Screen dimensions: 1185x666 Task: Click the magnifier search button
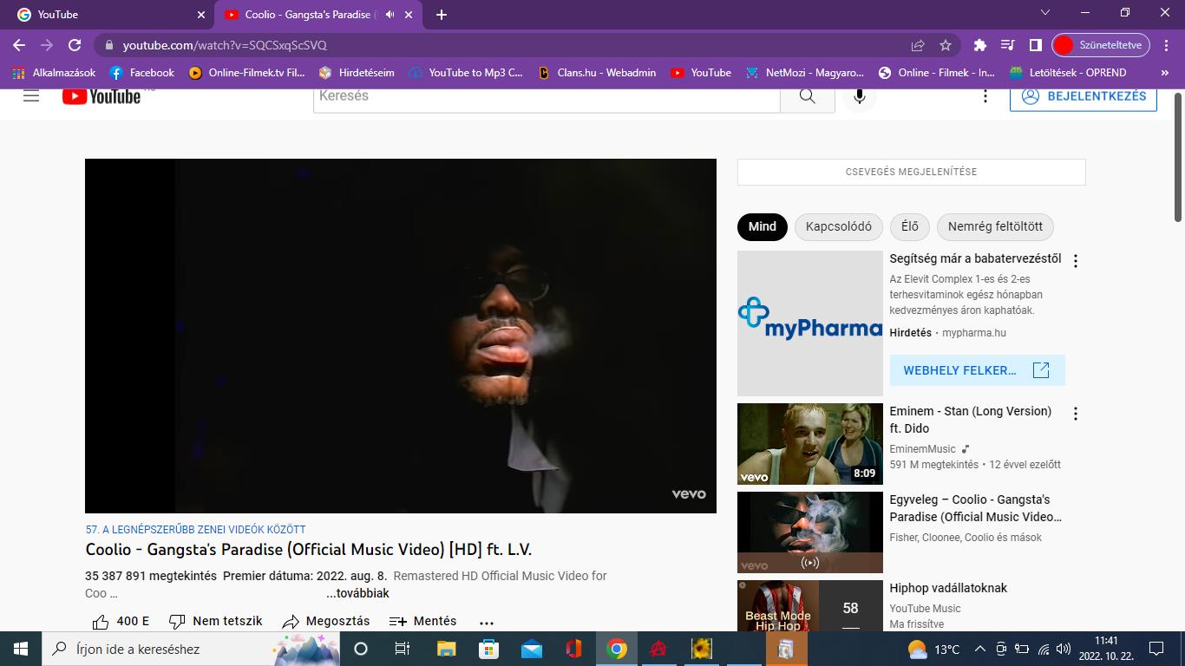pyautogui.click(x=808, y=96)
